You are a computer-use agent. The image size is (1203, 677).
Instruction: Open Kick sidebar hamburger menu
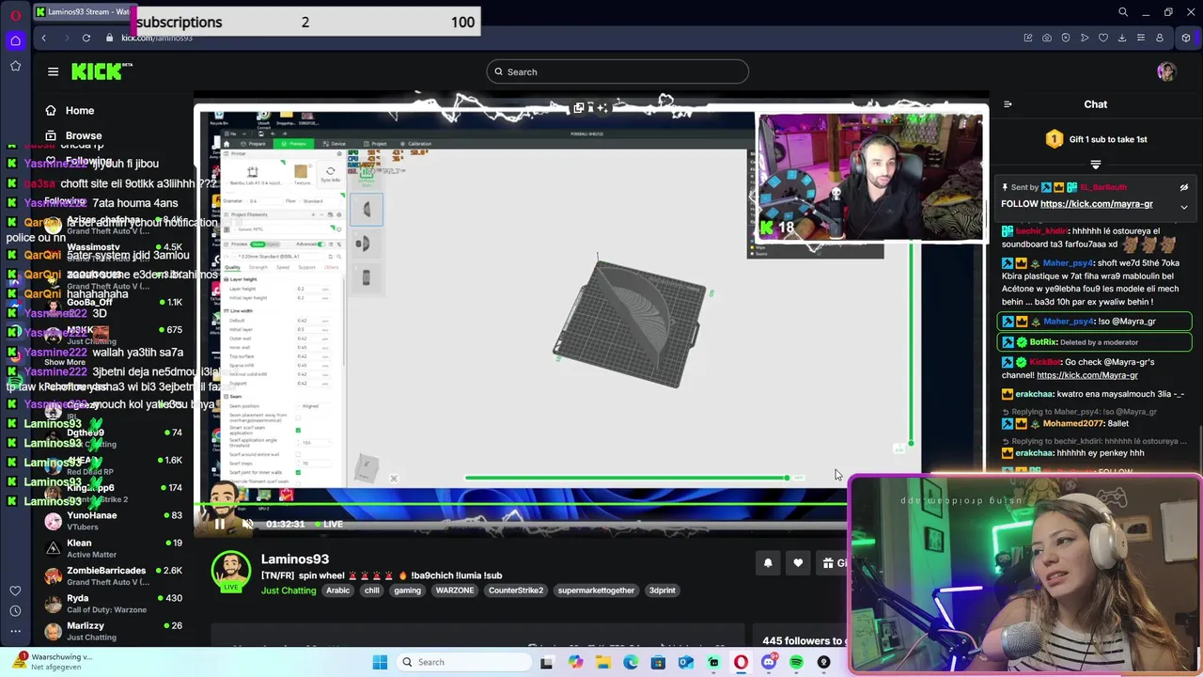click(x=53, y=71)
